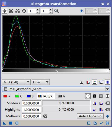Click the Auto Clip Setup button
The width and height of the screenshot is (112, 127).
click(90, 116)
